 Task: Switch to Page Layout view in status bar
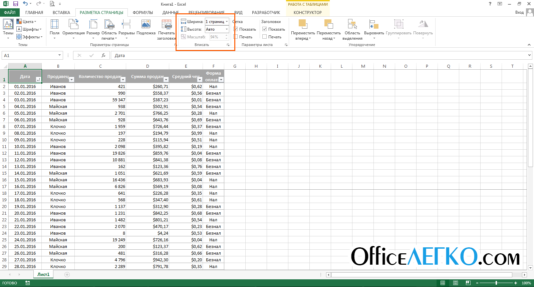point(455,283)
